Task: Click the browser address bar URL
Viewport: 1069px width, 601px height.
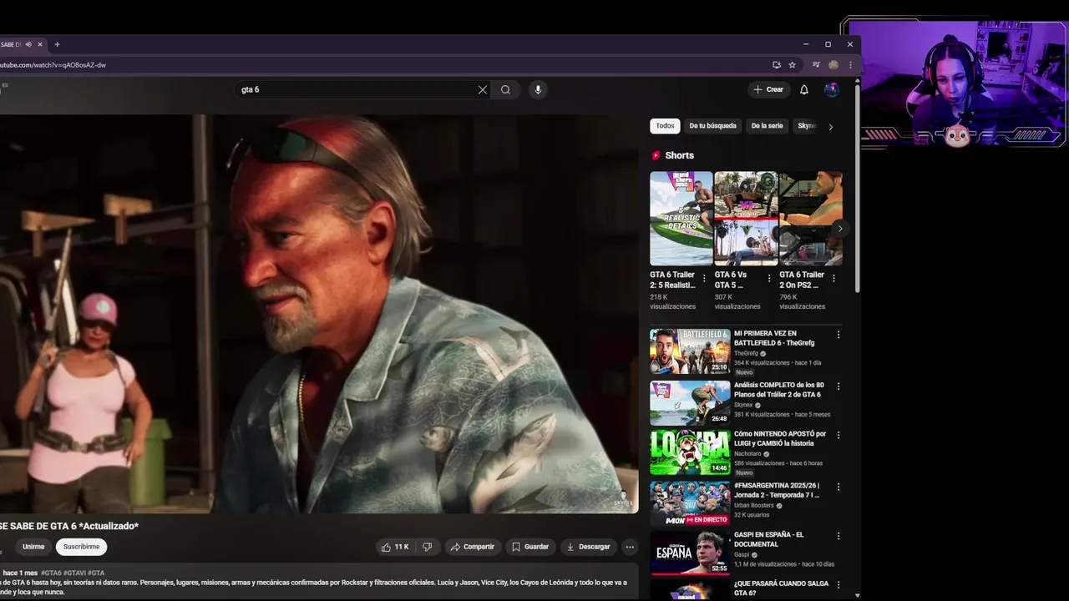Action: point(53,65)
